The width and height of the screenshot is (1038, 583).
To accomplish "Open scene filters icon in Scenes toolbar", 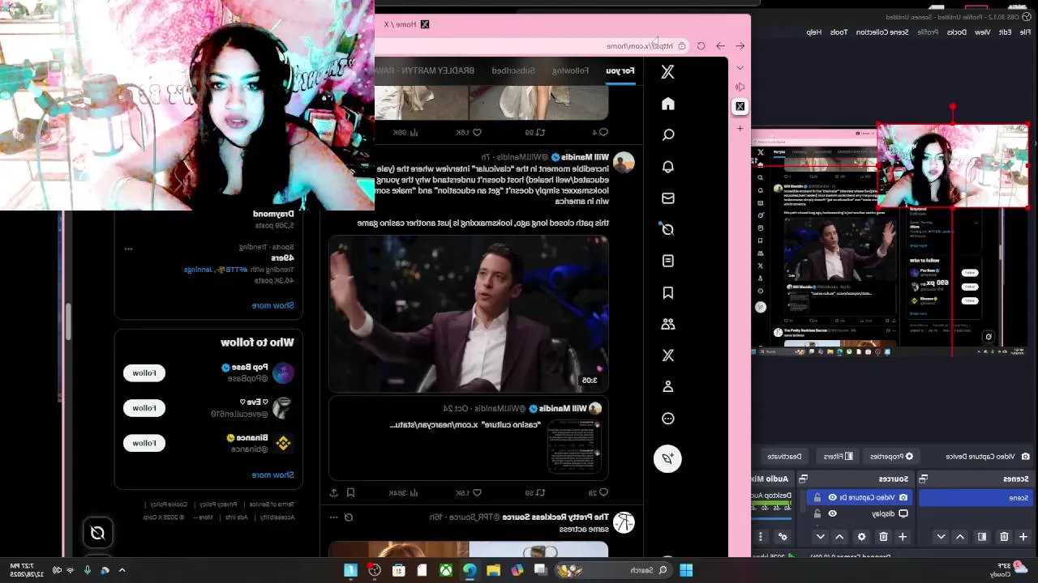I will point(982,536).
